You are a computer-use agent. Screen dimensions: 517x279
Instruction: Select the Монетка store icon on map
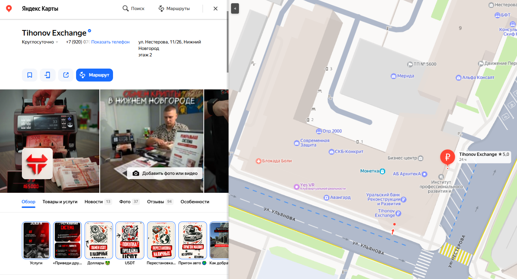382,171
